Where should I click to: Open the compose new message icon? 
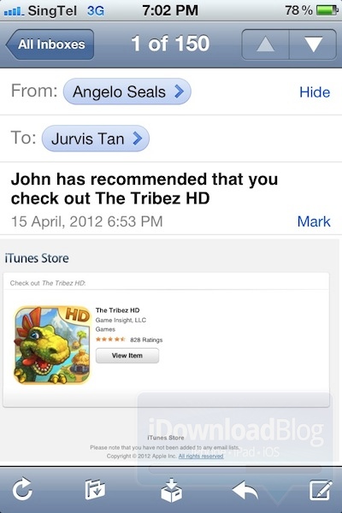[x=321, y=489]
